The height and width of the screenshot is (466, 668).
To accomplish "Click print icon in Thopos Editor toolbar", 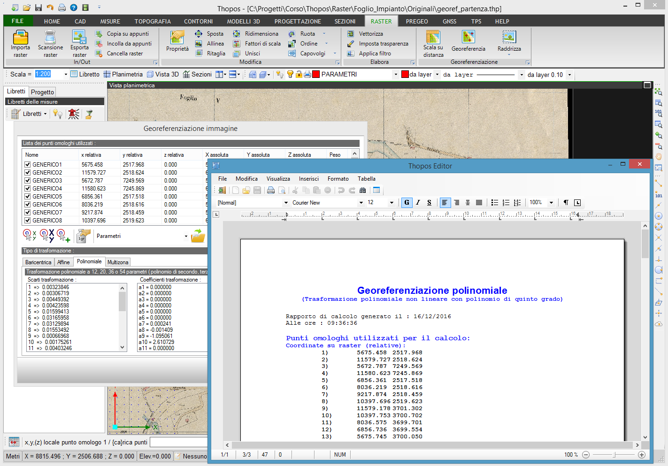I will click(x=270, y=190).
